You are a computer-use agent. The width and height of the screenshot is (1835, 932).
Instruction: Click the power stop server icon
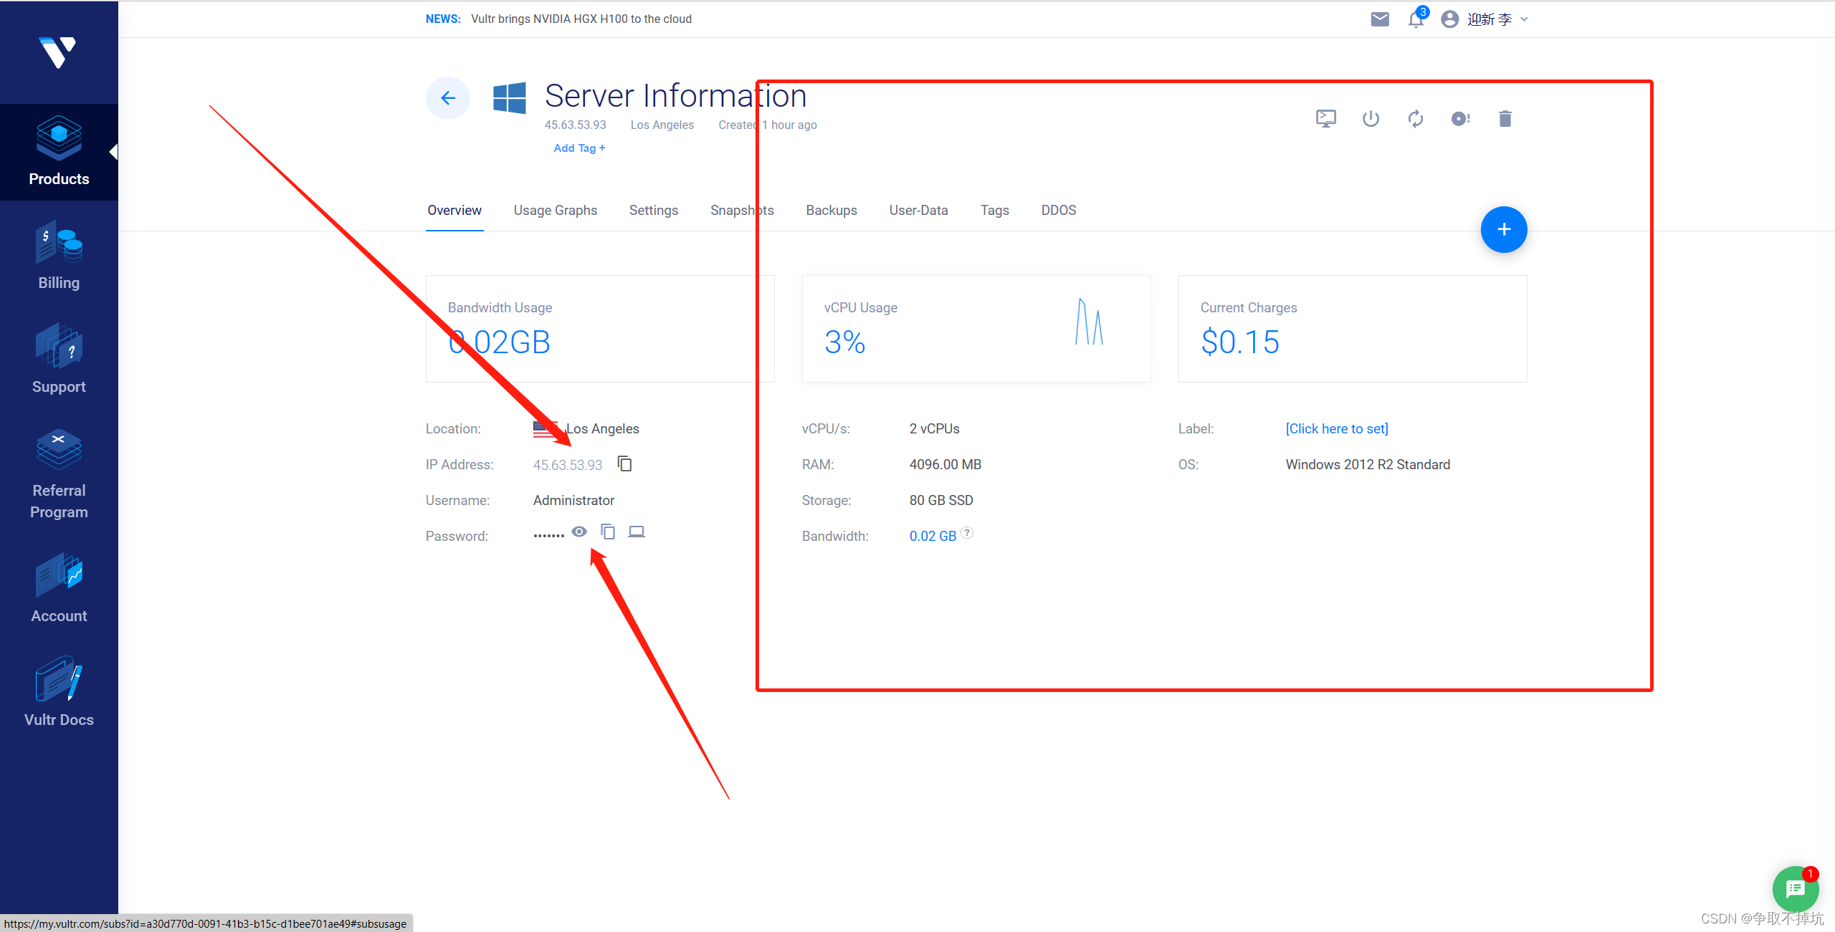pyautogui.click(x=1371, y=118)
